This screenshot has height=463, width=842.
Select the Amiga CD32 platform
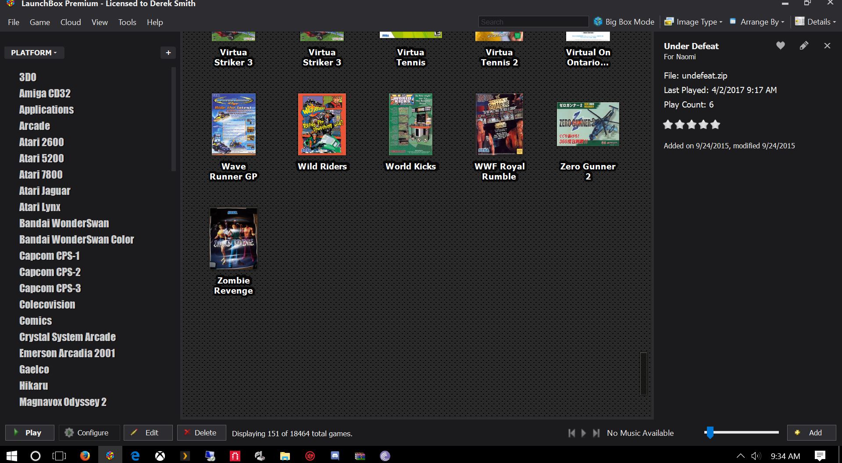[x=45, y=93]
